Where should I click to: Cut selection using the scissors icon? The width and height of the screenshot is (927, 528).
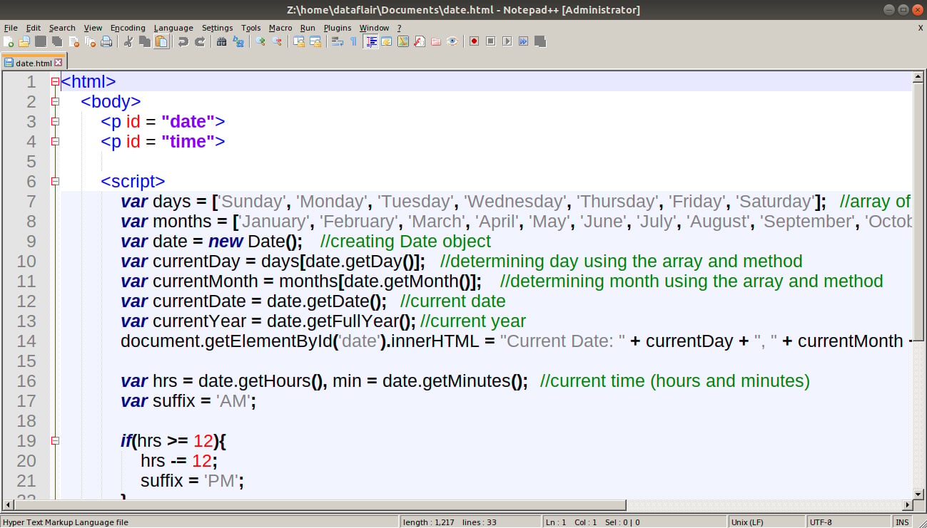tap(128, 41)
